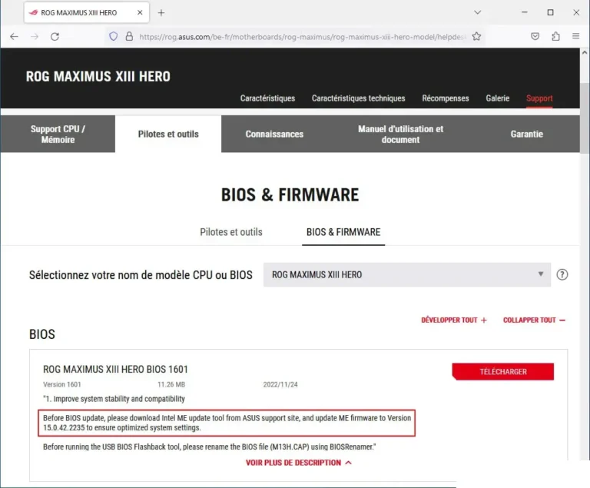Select the ROG MAXIMUS XIII HERO BIOS 1601 title
This screenshot has height=488, width=590.
[115, 369]
